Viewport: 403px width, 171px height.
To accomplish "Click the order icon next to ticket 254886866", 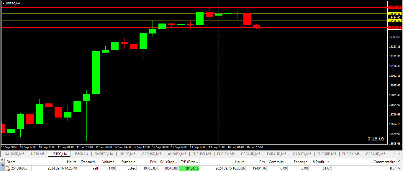I will point(8,168).
